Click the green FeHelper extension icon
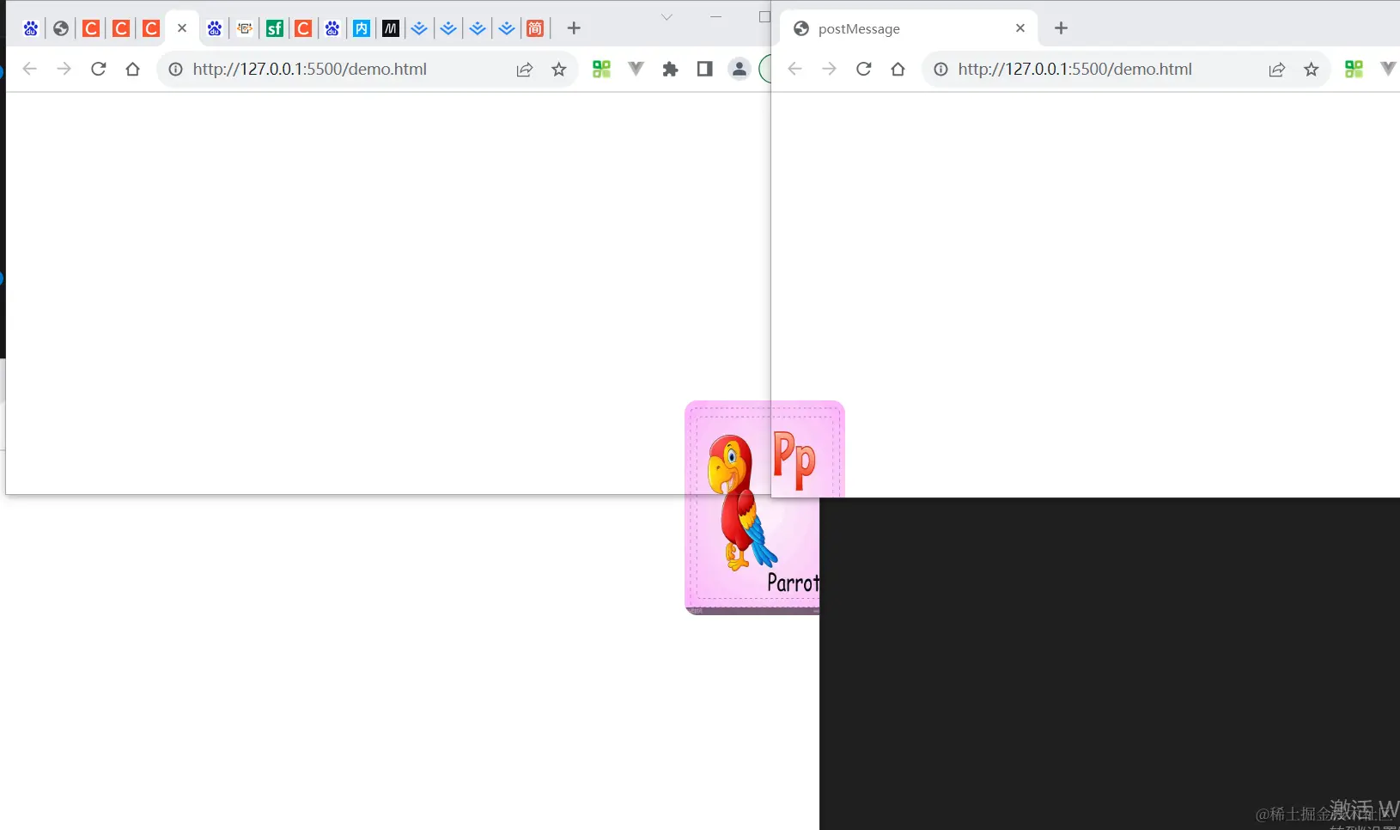The height and width of the screenshot is (830, 1400). point(602,69)
